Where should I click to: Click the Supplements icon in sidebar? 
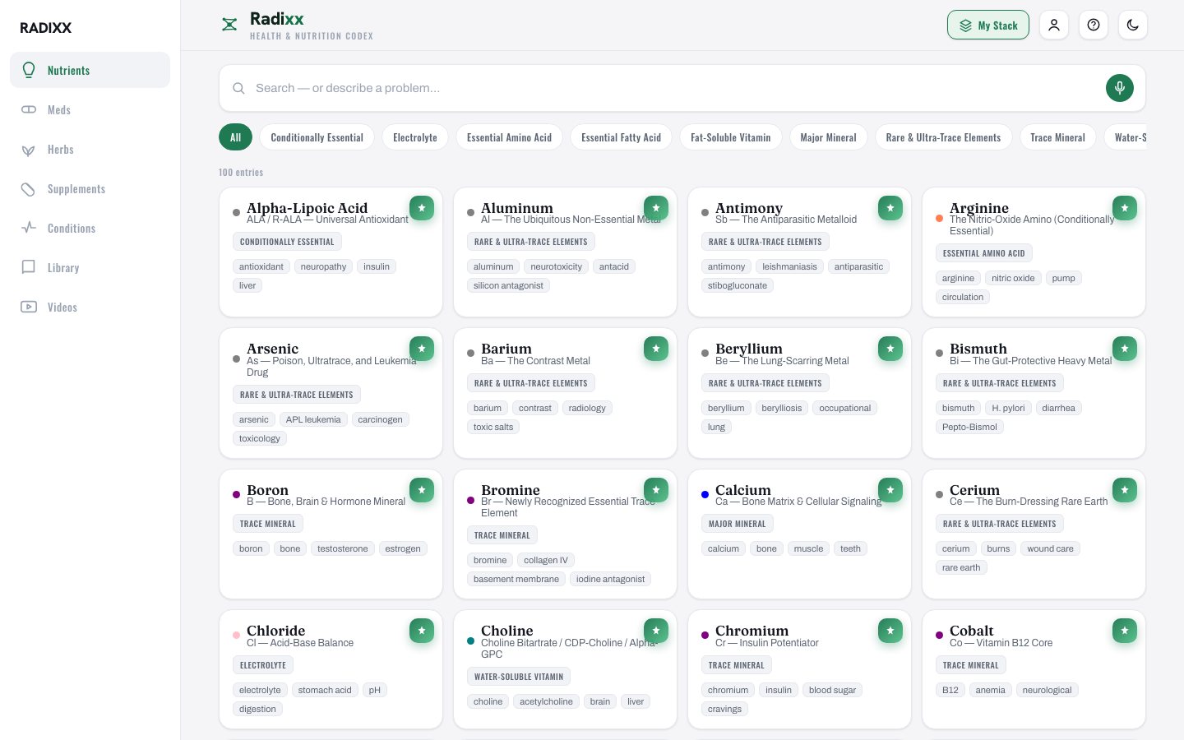pyautogui.click(x=29, y=189)
